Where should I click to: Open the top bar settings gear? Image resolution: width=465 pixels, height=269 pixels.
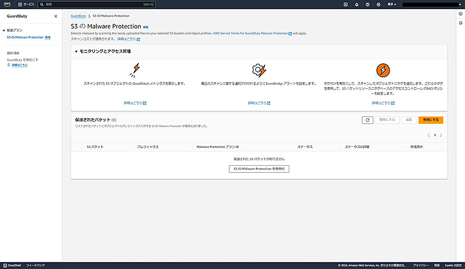[x=378, y=4]
